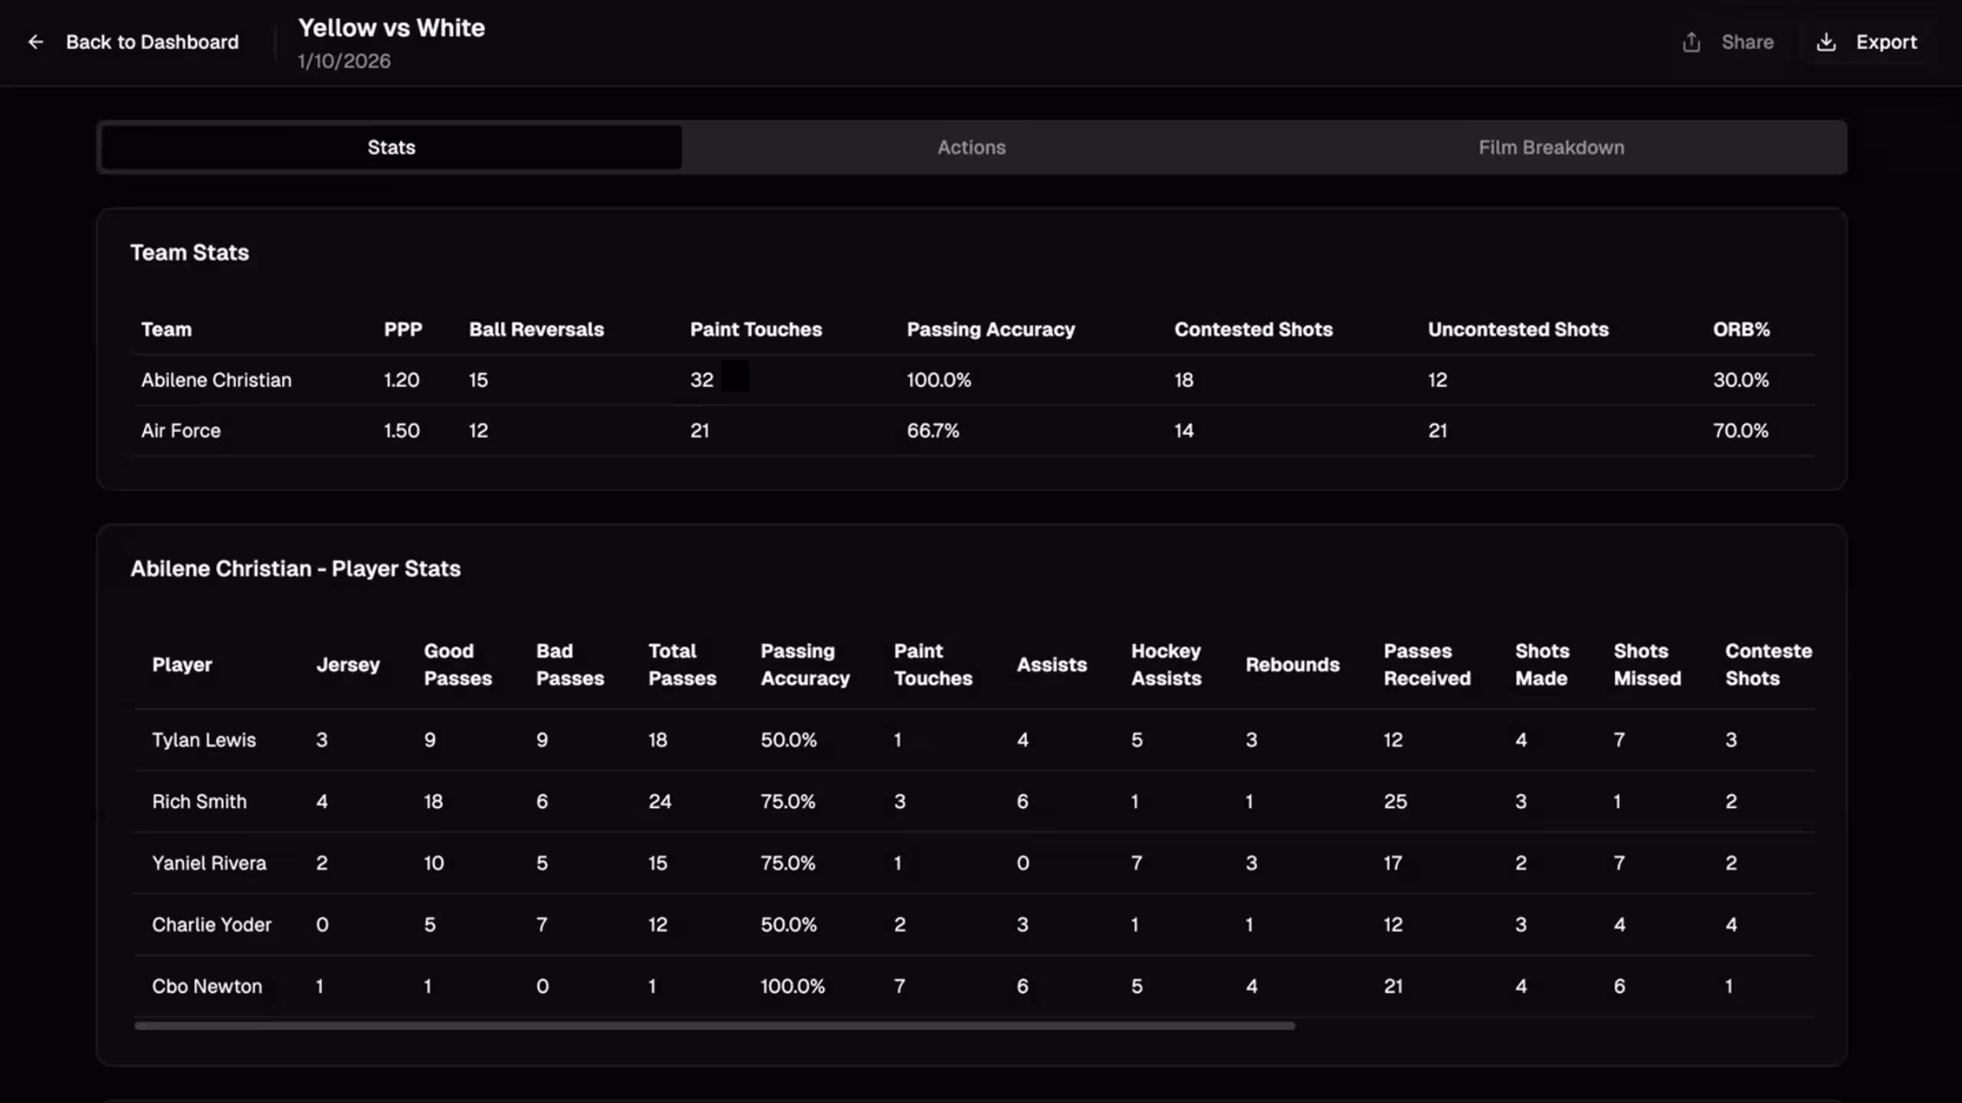Screen dimensions: 1962x1103
Task: Click Back to Dashboard link
Action: [x=152, y=42]
